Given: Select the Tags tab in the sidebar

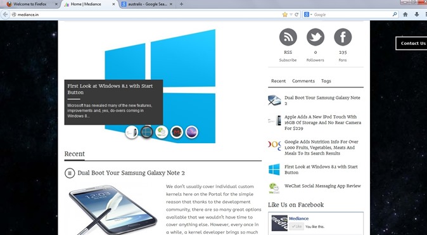Looking at the screenshot, I should [326, 81].
